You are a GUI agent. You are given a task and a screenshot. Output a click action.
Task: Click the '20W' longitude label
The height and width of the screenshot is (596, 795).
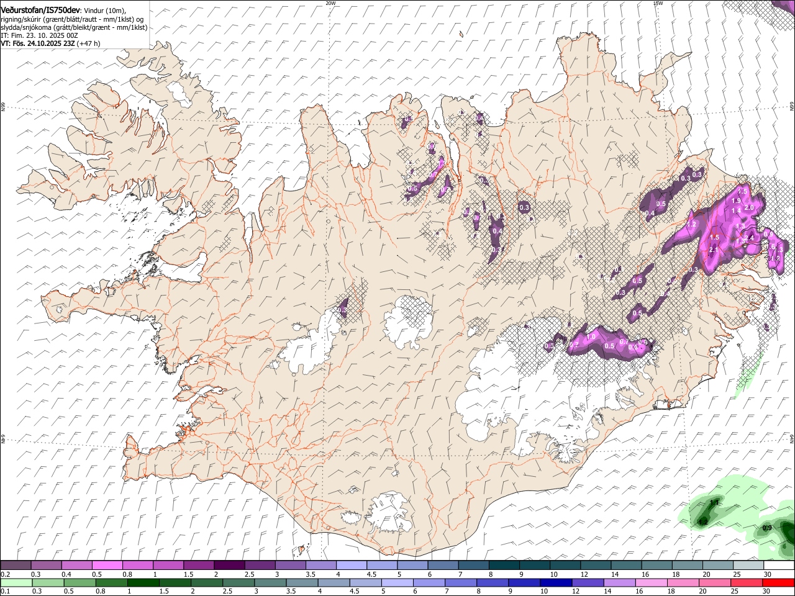click(x=330, y=2)
